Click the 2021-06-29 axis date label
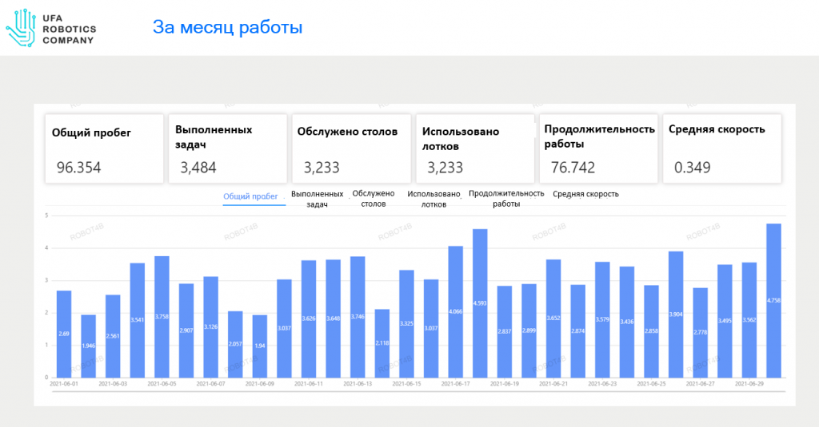The image size is (819, 427). point(749,384)
